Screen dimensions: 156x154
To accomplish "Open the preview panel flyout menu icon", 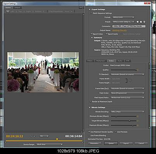I will 81,7.
